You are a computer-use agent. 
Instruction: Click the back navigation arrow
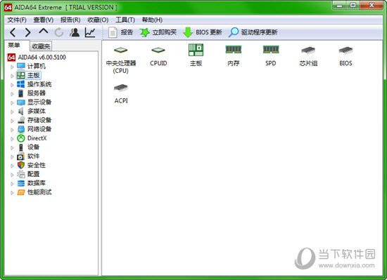(x=13, y=32)
